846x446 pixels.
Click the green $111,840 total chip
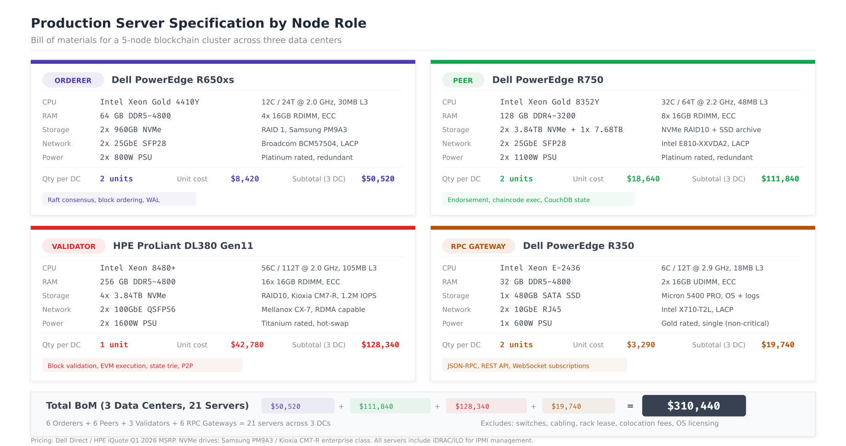390,406
